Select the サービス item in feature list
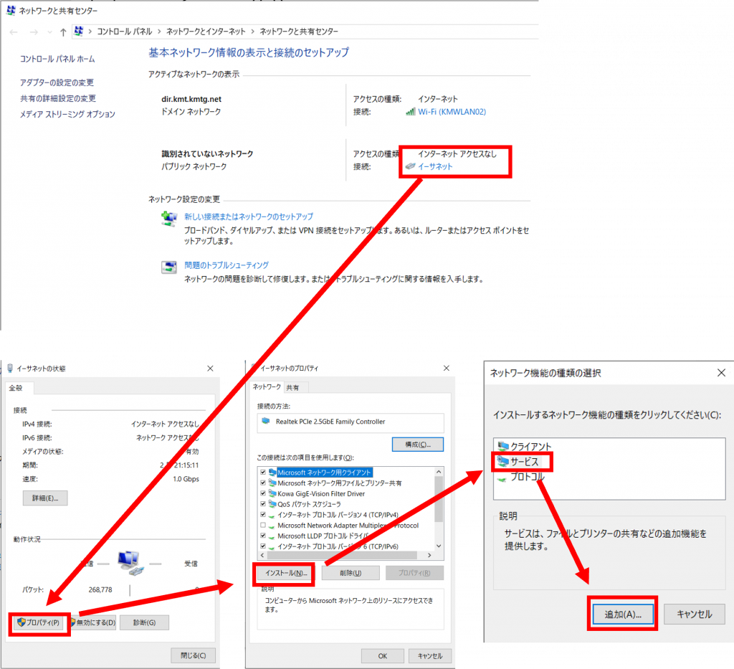The width and height of the screenshot is (734, 669). (x=524, y=461)
